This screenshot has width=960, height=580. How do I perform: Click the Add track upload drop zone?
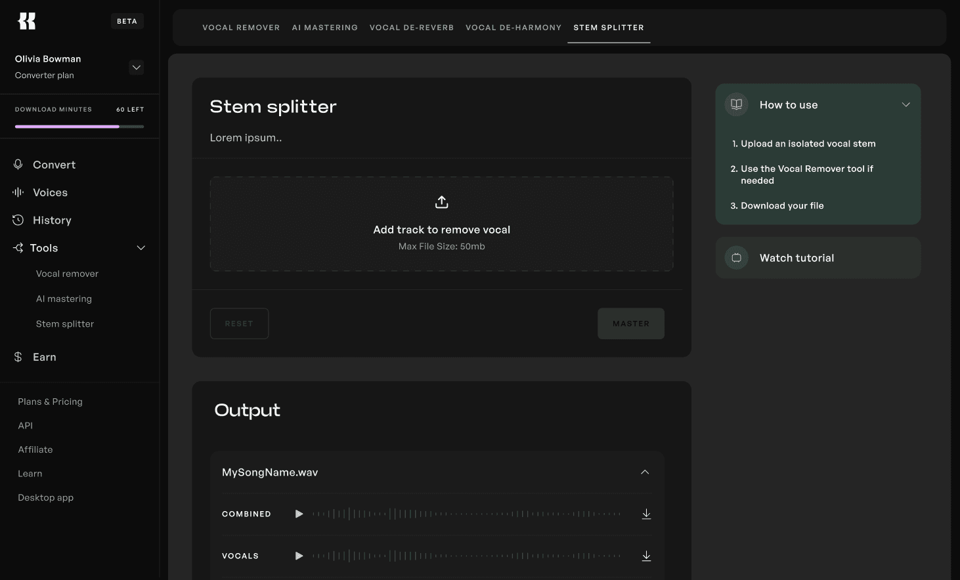click(x=442, y=224)
